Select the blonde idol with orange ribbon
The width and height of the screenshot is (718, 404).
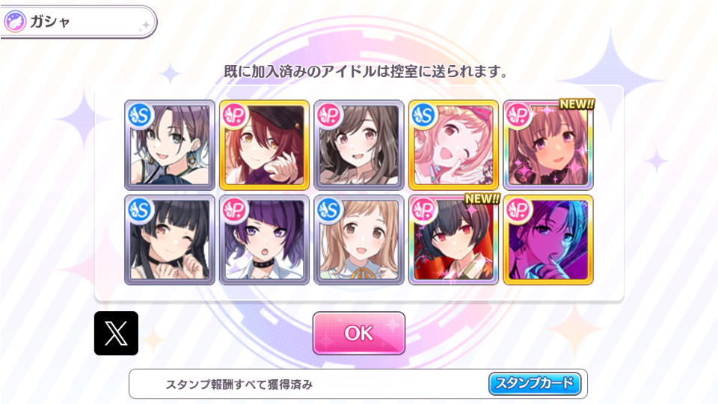tap(359, 239)
